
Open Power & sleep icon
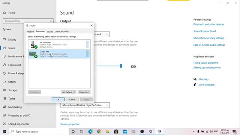point(4,73)
